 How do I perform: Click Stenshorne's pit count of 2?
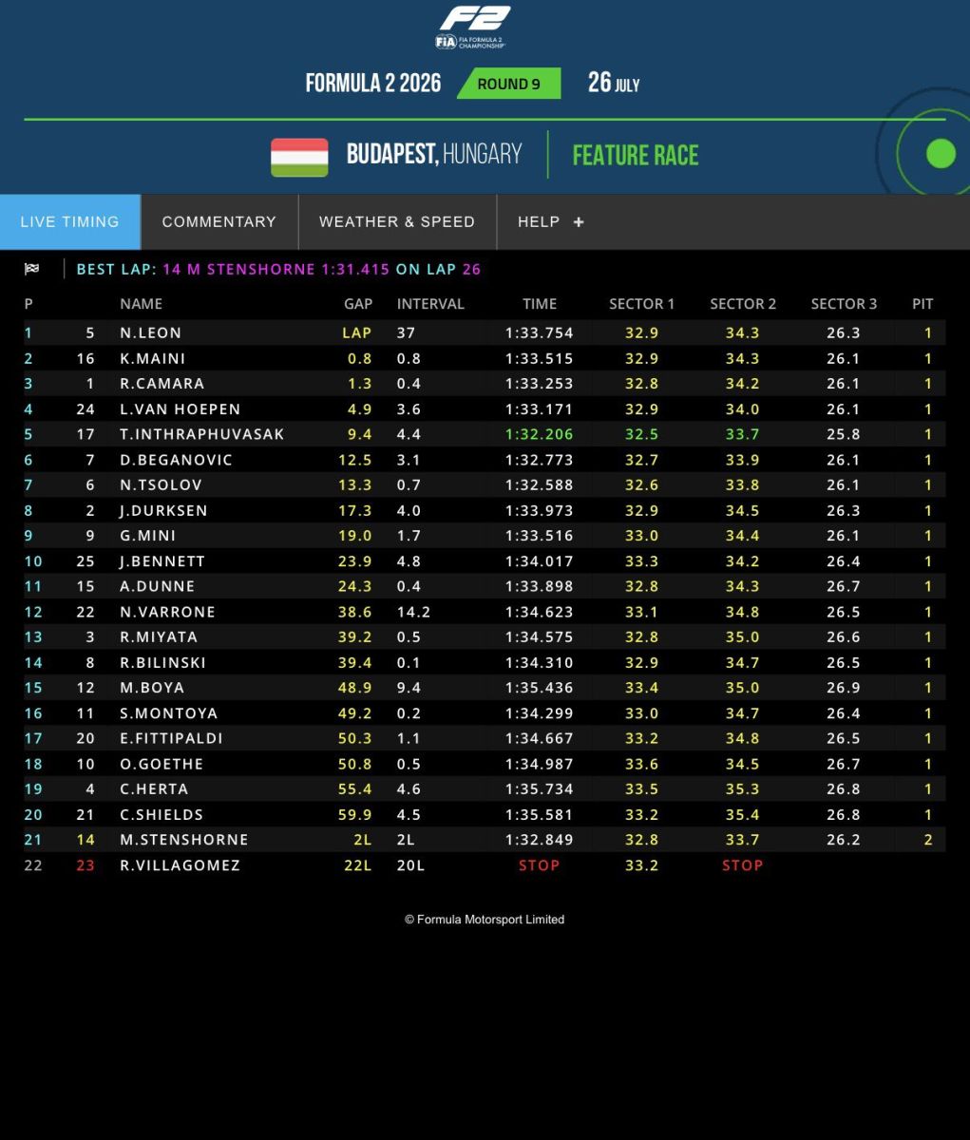(x=928, y=840)
